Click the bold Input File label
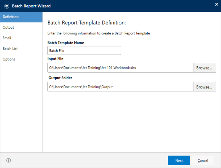 [55, 58]
